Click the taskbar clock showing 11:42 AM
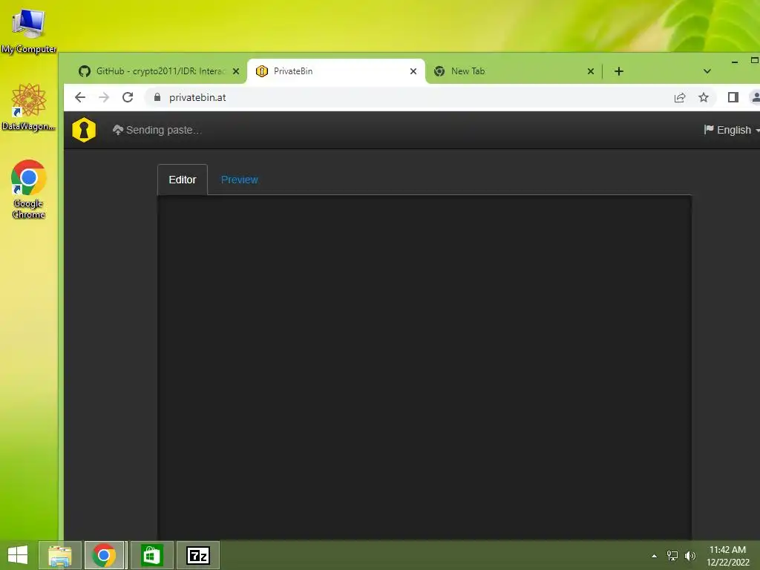 727,555
